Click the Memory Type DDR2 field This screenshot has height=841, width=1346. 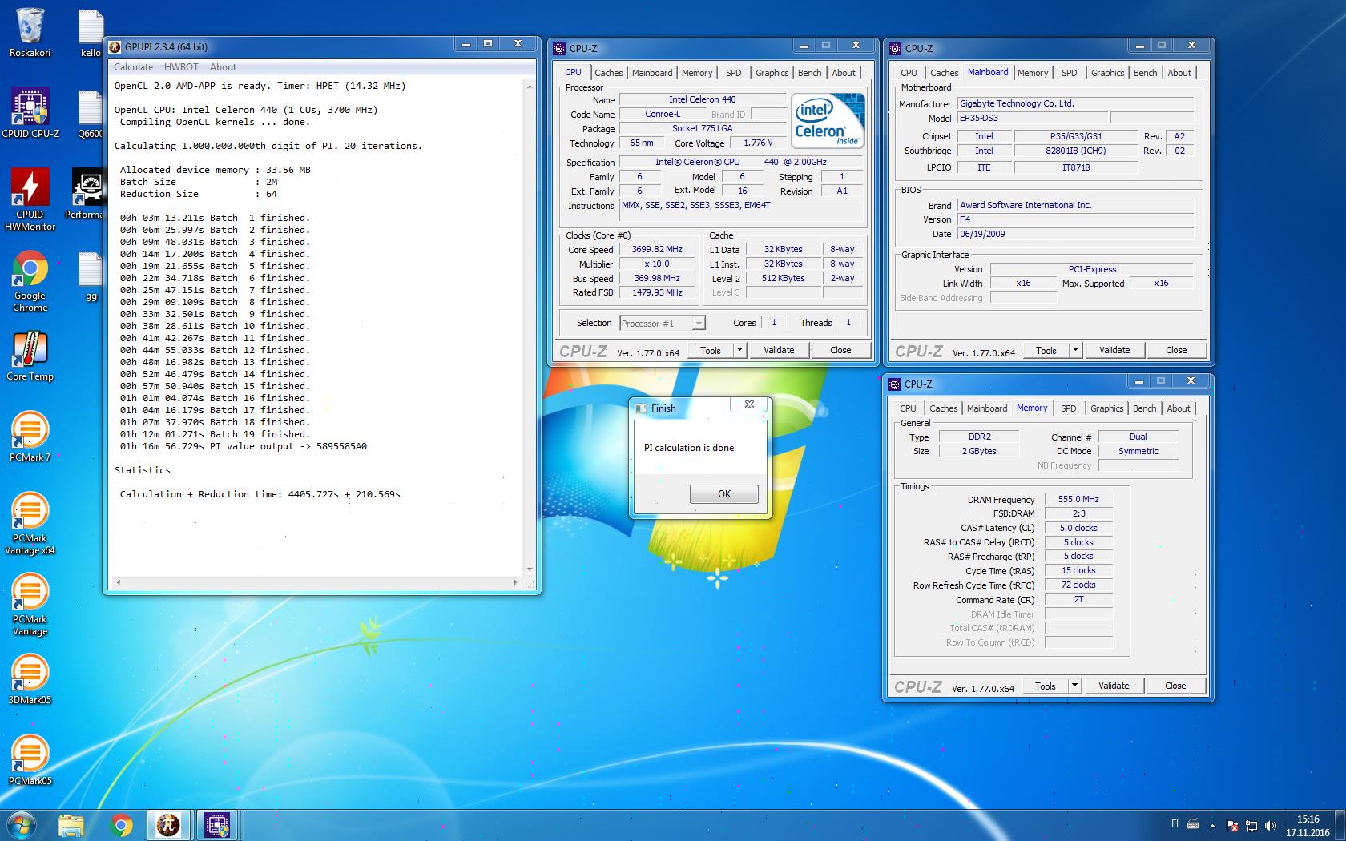(979, 437)
